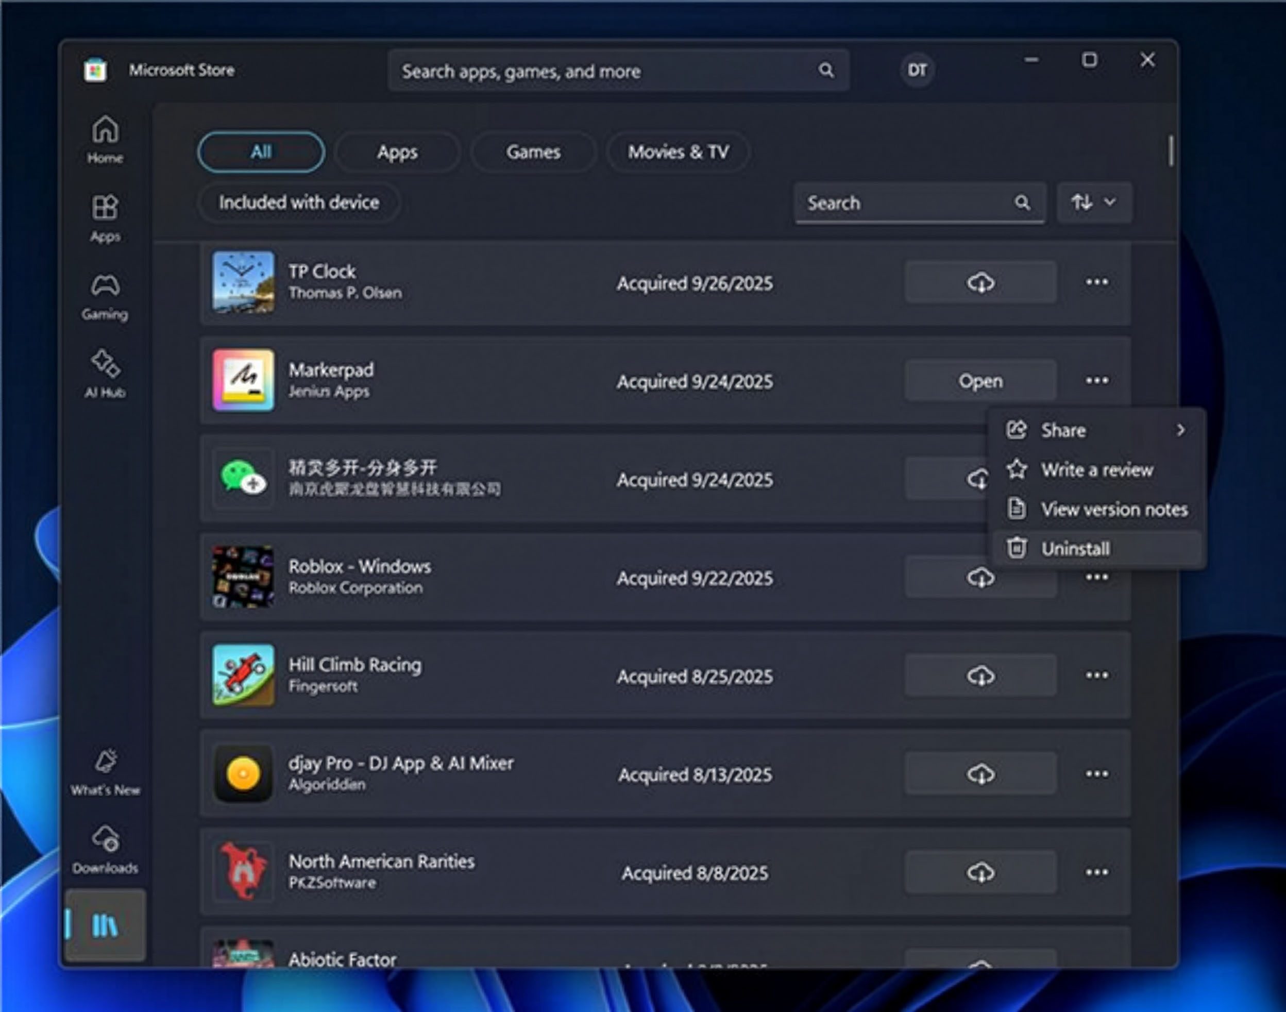The image size is (1286, 1012).
Task: Uninstall Markerpad from the context menu
Action: [x=1076, y=548]
